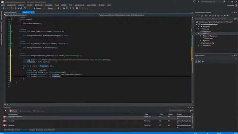Click the Anmelden link at top right

pos(231,5)
